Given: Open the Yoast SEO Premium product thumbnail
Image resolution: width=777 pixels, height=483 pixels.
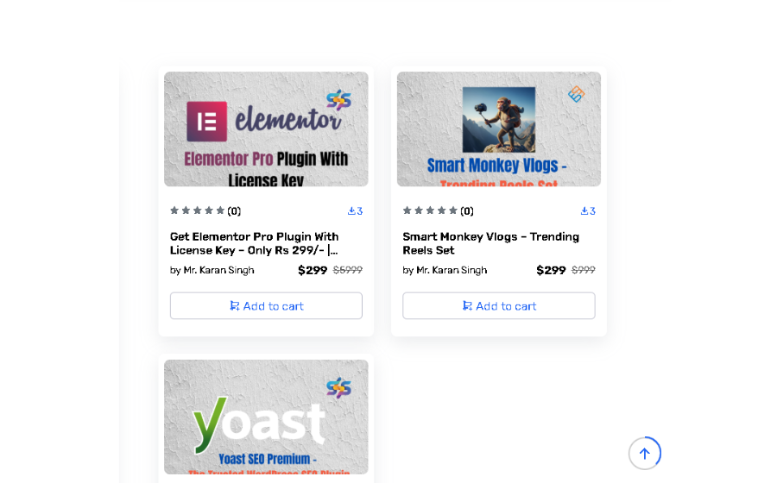Looking at the screenshot, I should [x=266, y=417].
